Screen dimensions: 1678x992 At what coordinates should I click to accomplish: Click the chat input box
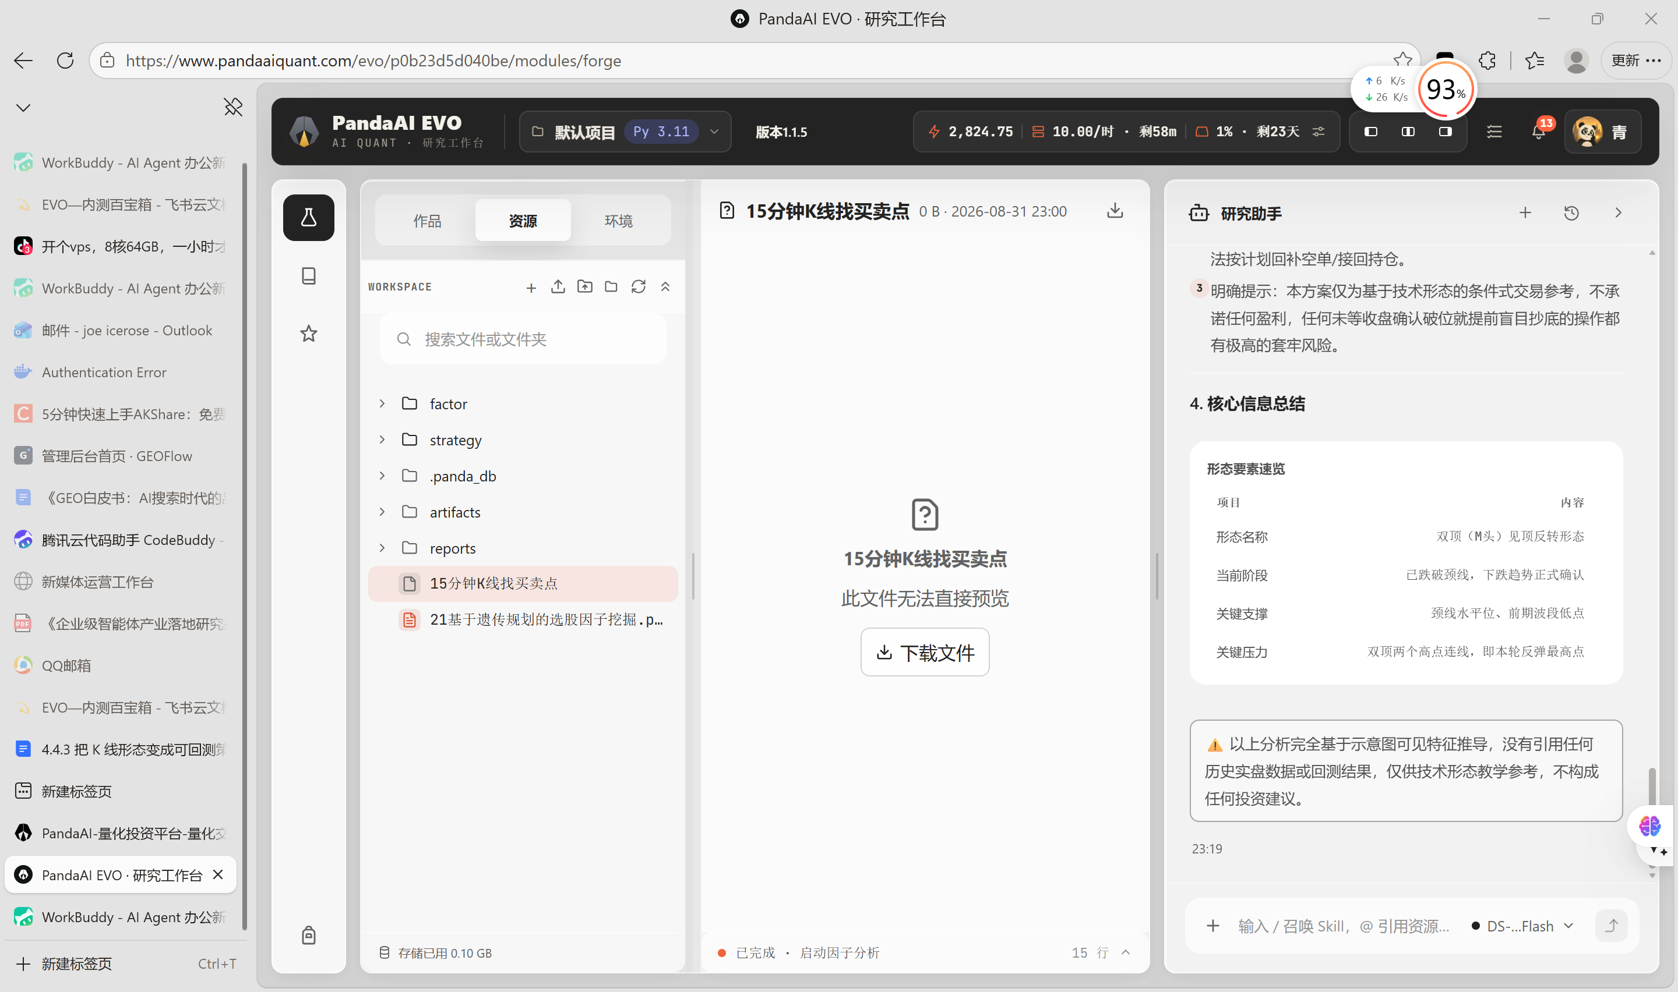[1343, 926]
